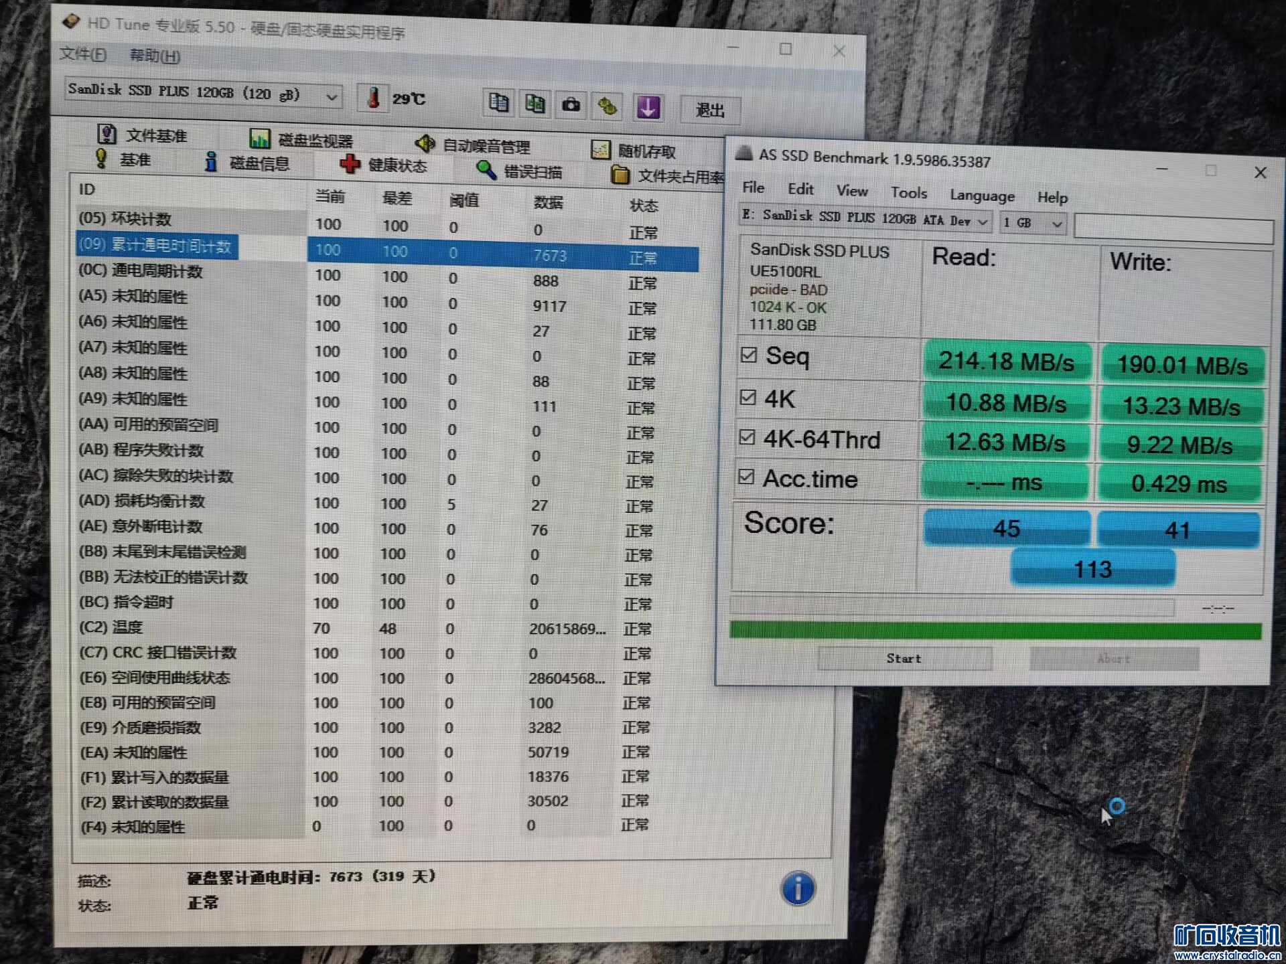Switch to the 错误扫描 tab
Viewport: 1286px width, 964px height.
[x=520, y=171]
